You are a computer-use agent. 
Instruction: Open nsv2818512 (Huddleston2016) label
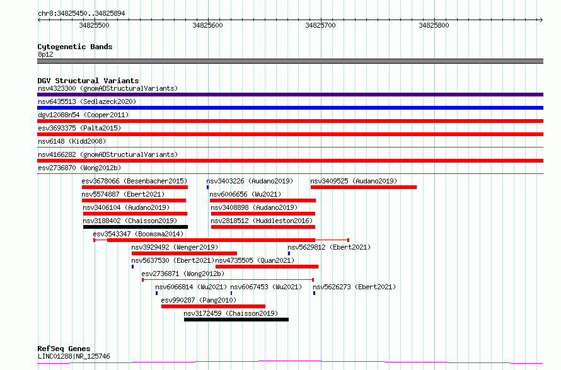point(262,221)
